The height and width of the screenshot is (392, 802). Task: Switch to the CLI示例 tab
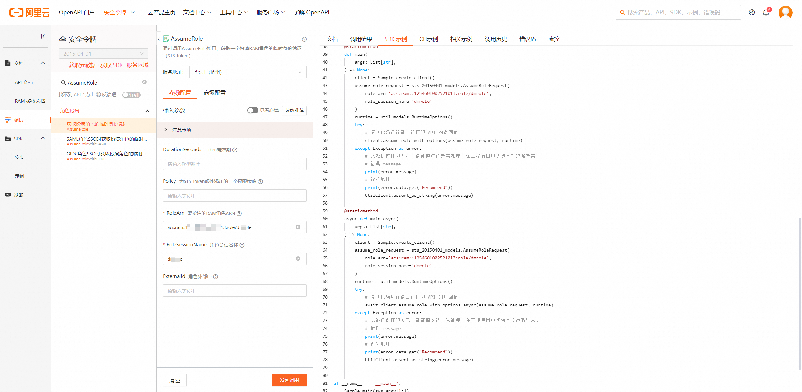429,39
